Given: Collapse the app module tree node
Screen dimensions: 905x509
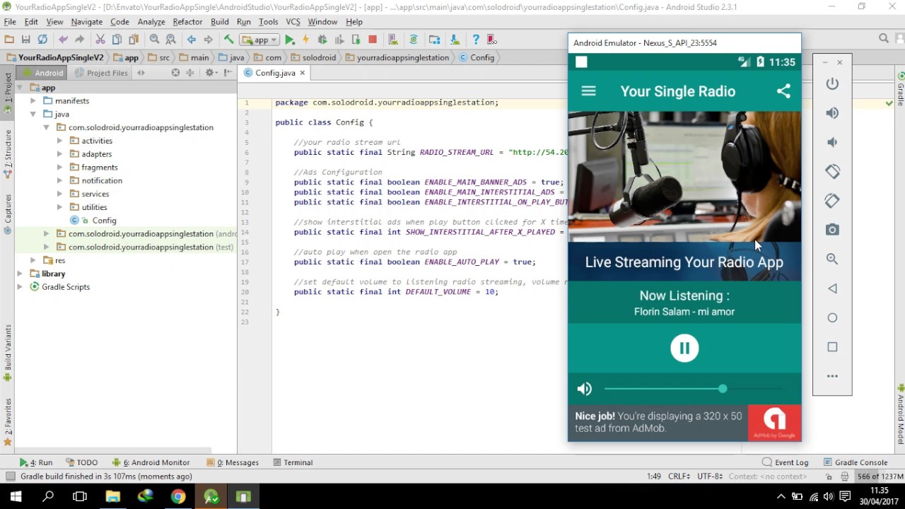Looking at the screenshot, I should (20, 88).
